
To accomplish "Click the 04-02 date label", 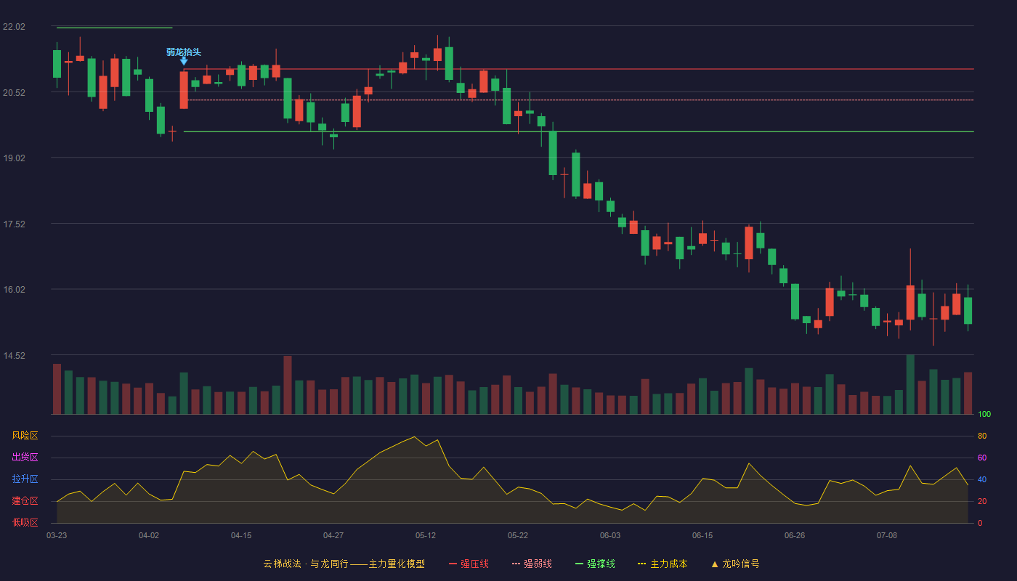I will point(149,535).
